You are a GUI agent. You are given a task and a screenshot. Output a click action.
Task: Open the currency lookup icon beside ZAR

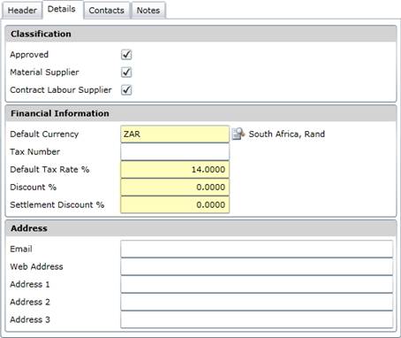pos(238,134)
